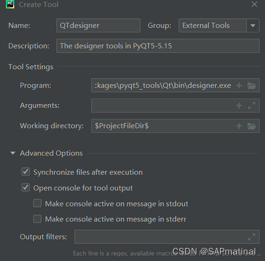Insert macro into Arguments with plus icon
Viewport: 265px width, 261px height.
239,105
